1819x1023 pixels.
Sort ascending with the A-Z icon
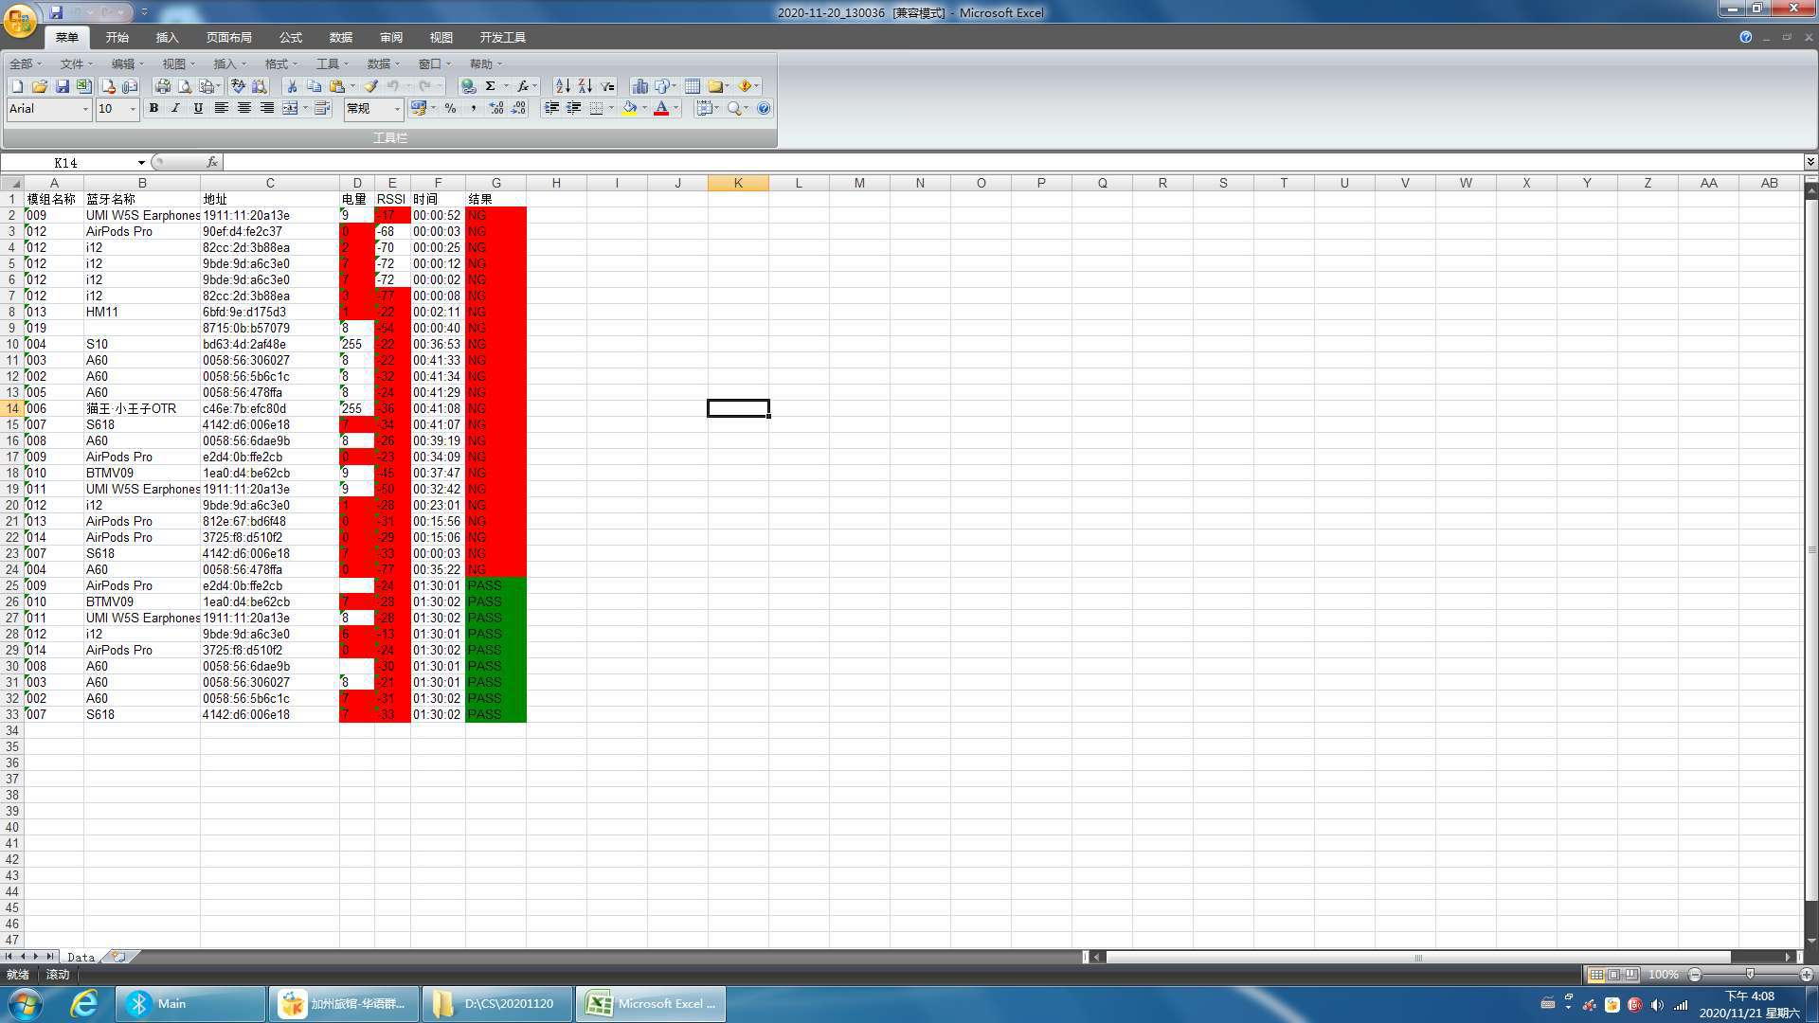click(562, 86)
